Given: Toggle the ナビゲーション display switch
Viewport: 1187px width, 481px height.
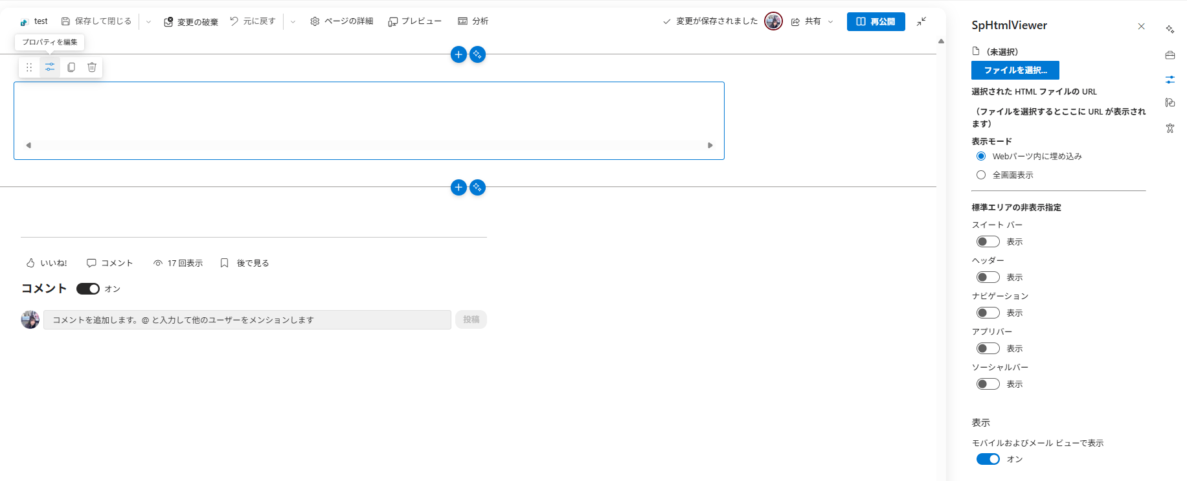Looking at the screenshot, I should pyautogui.click(x=988, y=313).
